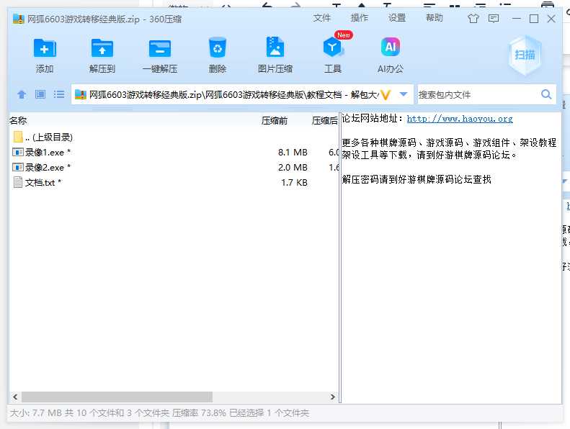Click the 删除 (Delete) trash icon
The image size is (570, 429).
click(x=218, y=48)
